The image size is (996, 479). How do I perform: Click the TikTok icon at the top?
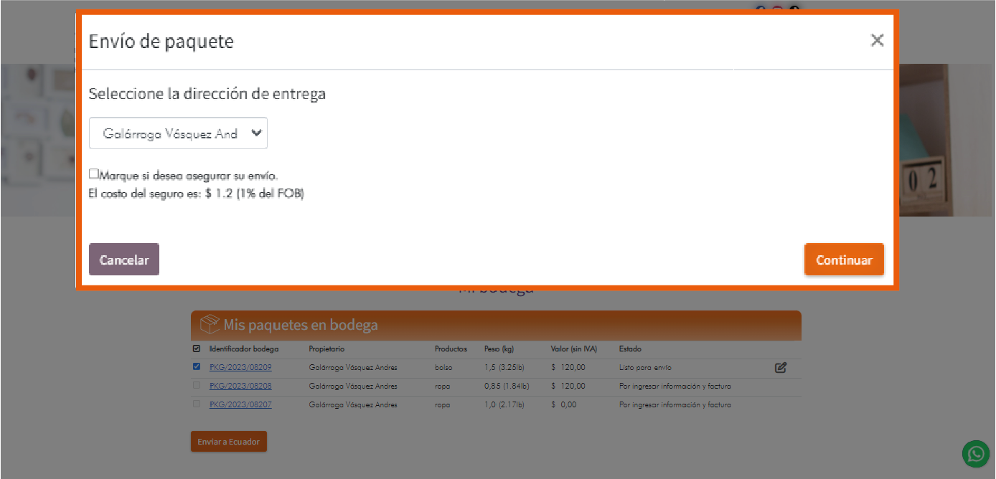(794, 9)
